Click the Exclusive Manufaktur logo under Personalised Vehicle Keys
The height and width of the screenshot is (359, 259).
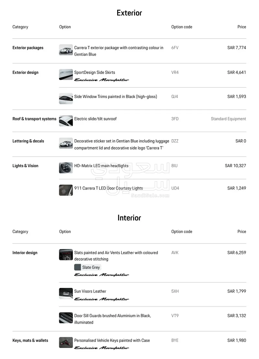101,348
